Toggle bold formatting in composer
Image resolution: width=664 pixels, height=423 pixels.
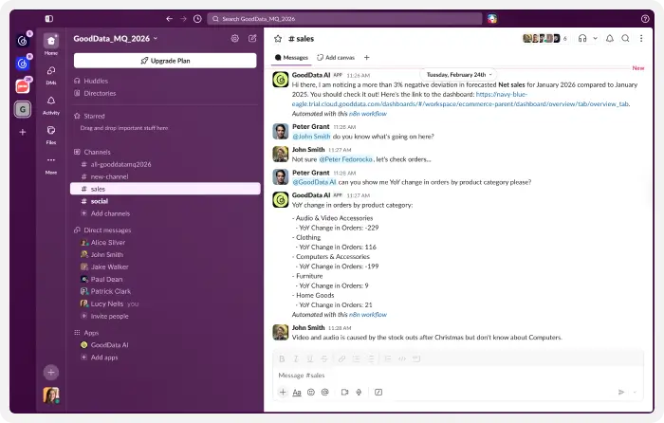(x=282, y=359)
